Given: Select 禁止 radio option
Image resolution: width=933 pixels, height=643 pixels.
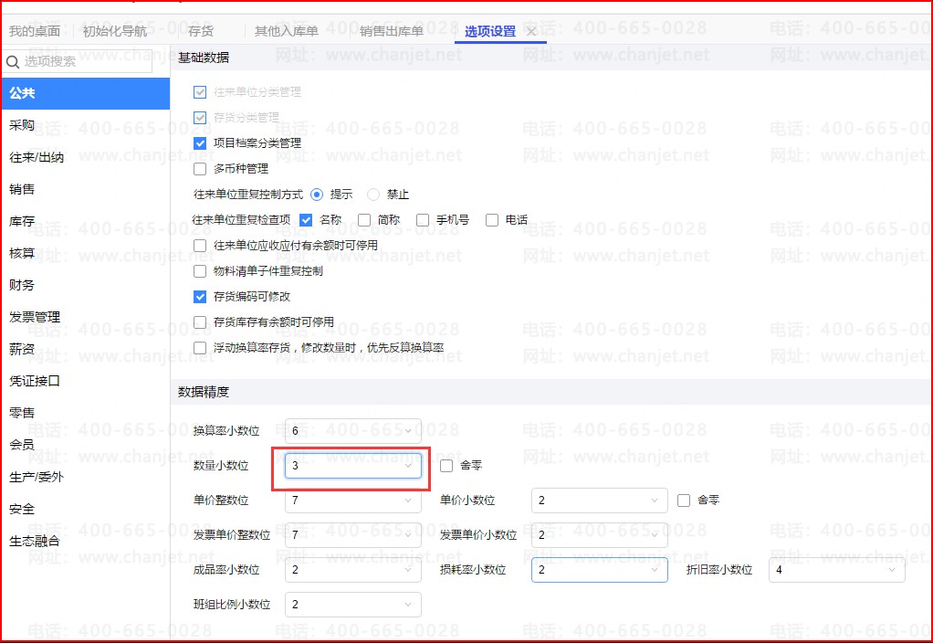Looking at the screenshot, I should 373,195.
